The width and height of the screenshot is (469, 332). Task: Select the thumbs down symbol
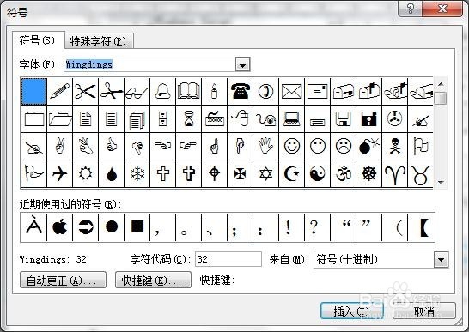coord(137,146)
